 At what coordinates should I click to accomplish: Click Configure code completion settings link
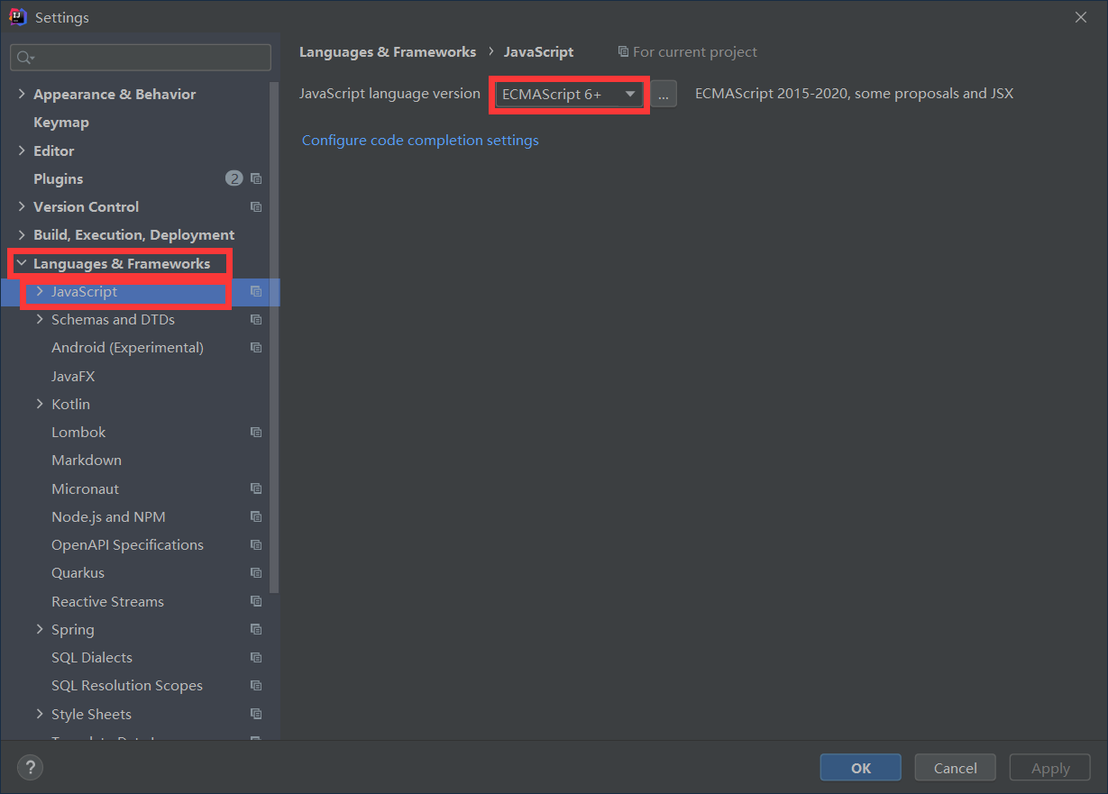[420, 140]
